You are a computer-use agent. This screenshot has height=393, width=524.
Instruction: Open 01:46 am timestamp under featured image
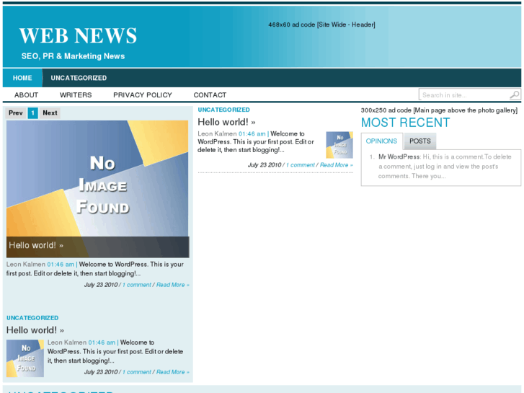tap(61, 264)
